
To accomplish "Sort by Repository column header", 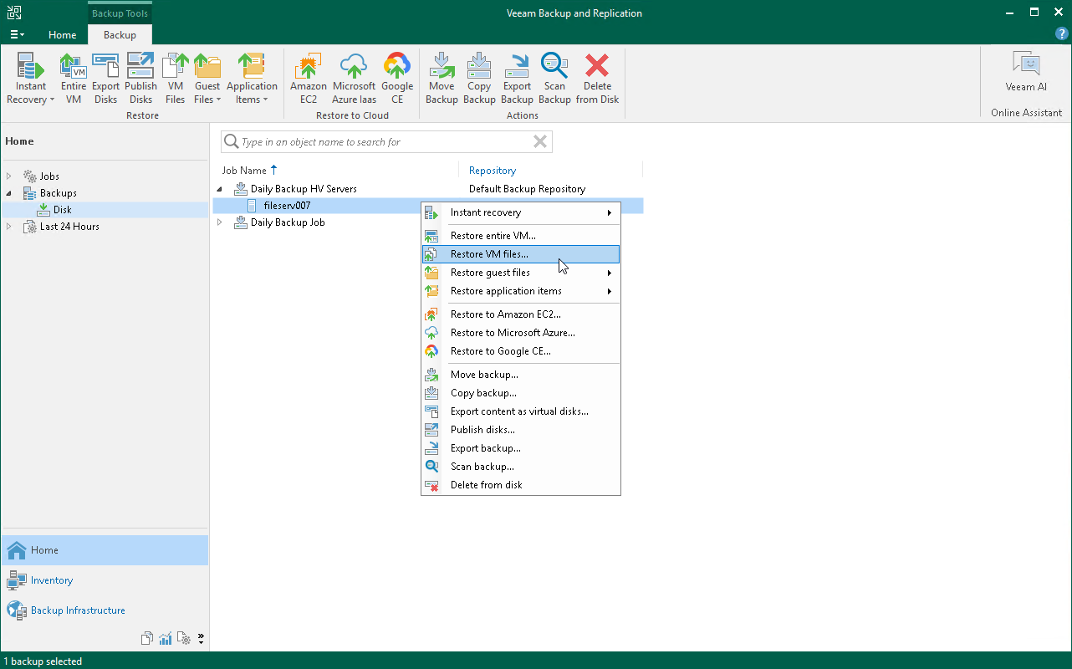I will tap(493, 171).
